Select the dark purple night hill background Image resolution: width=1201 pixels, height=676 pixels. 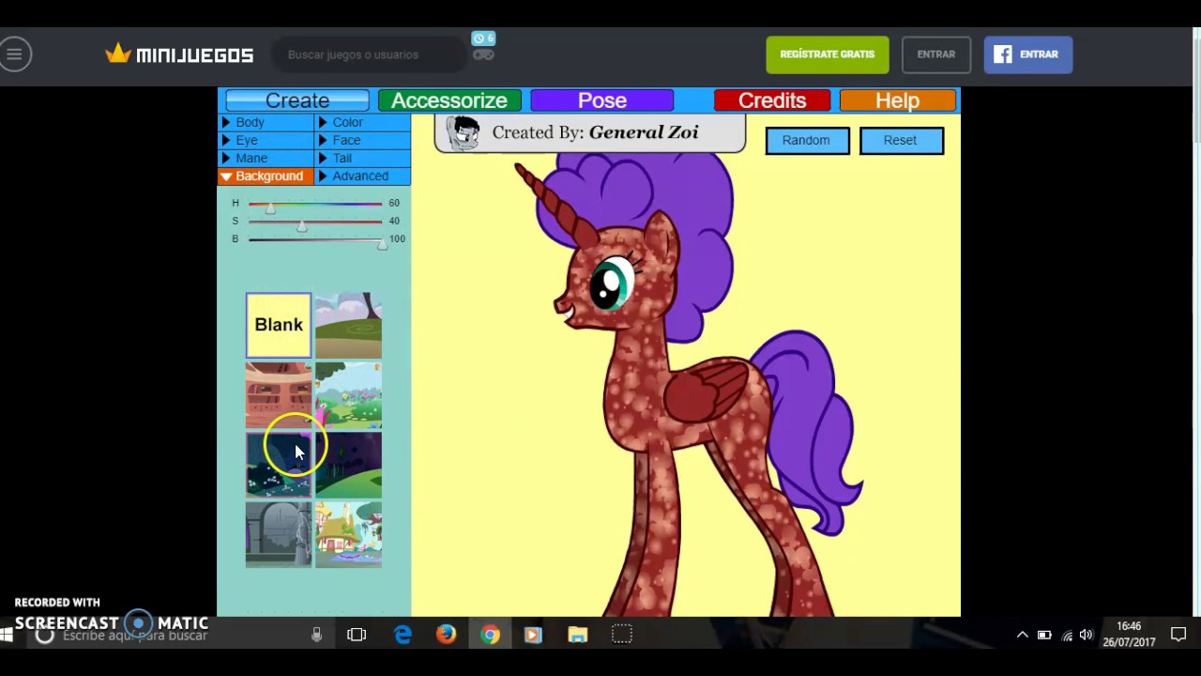(348, 464)
